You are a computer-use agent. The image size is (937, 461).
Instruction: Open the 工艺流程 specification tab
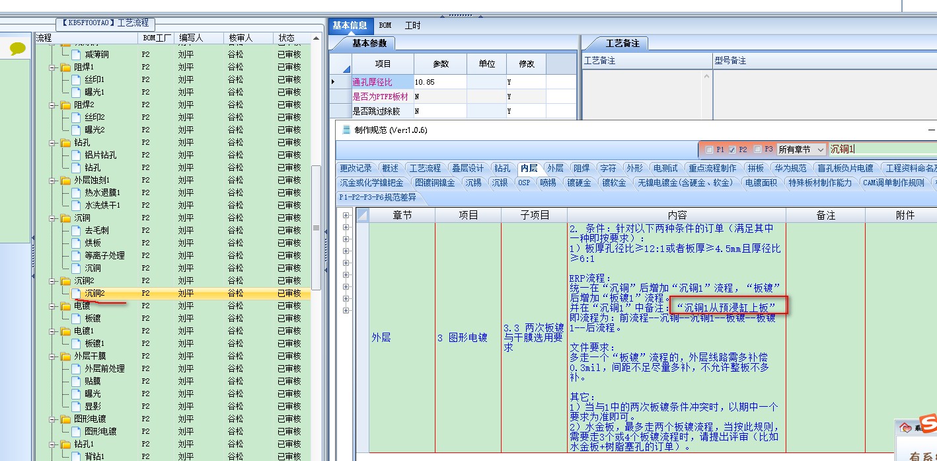(x=424, y=168)
